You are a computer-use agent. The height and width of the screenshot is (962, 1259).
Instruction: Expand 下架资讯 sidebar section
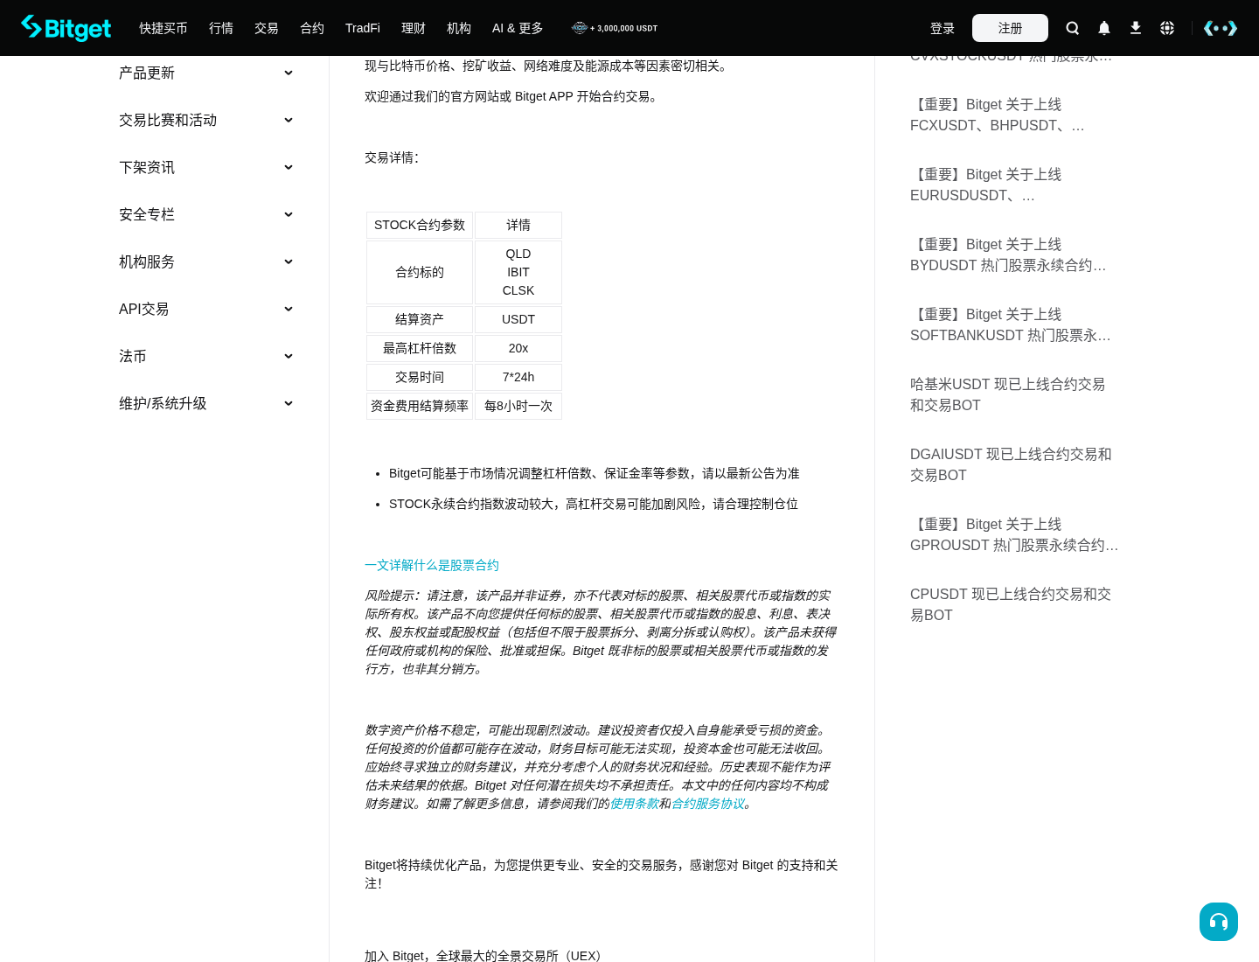pos(206,167)
